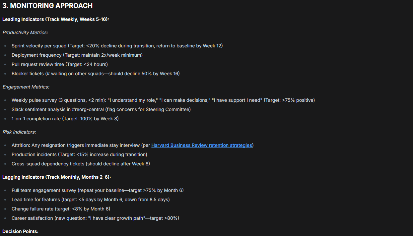This screenshot has height=236, width=413.
Task: Click the Weekly pulse survey bullet
Action: [163, 100]
